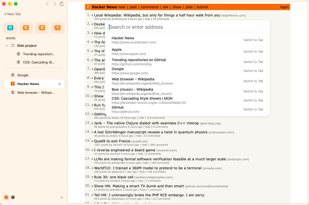Image resolution: width=309 pixels, height=205 pixels.
Task: Open Local Wikipedia story title
Action: click(x=157, y=15)
